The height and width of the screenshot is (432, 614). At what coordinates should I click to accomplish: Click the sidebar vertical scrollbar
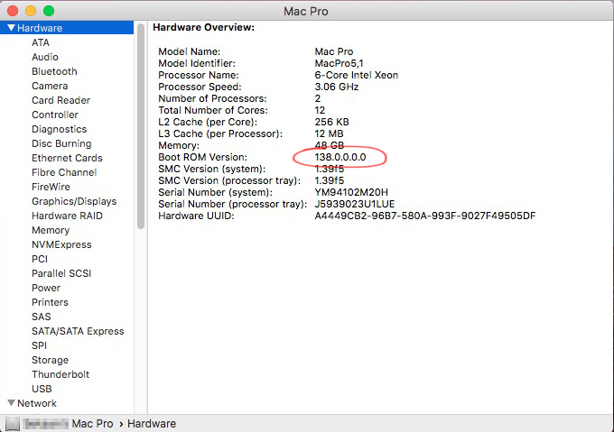click(x=141, y=126)
